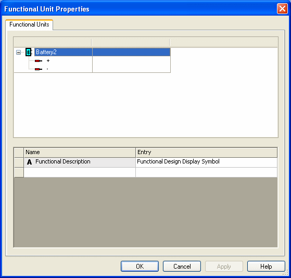Select the + pin tree item

click(48, 61)
